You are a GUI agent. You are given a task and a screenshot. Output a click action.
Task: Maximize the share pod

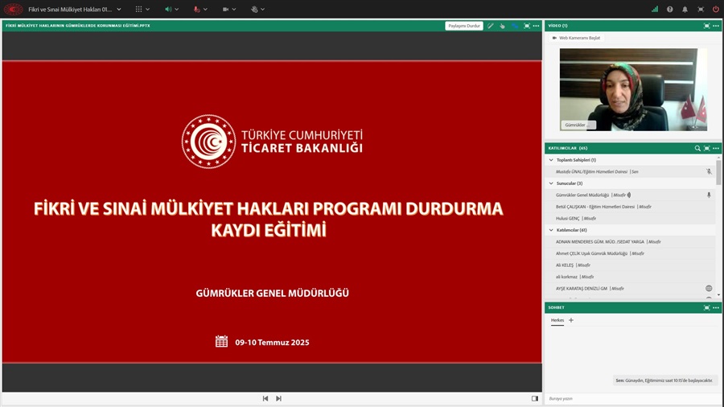point(527,26)
